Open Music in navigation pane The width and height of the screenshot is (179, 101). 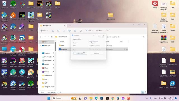point(46,68)
